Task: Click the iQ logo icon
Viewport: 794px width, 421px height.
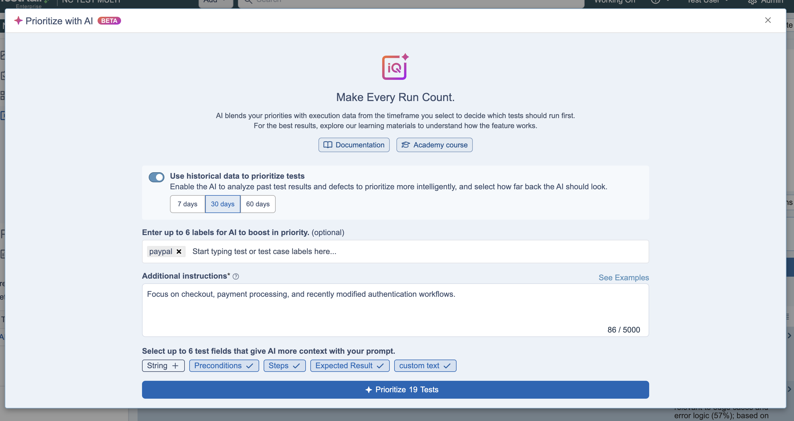Action: pos(395,67)
